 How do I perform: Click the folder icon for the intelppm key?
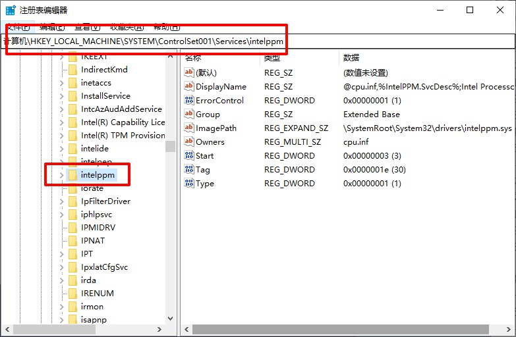72,175
